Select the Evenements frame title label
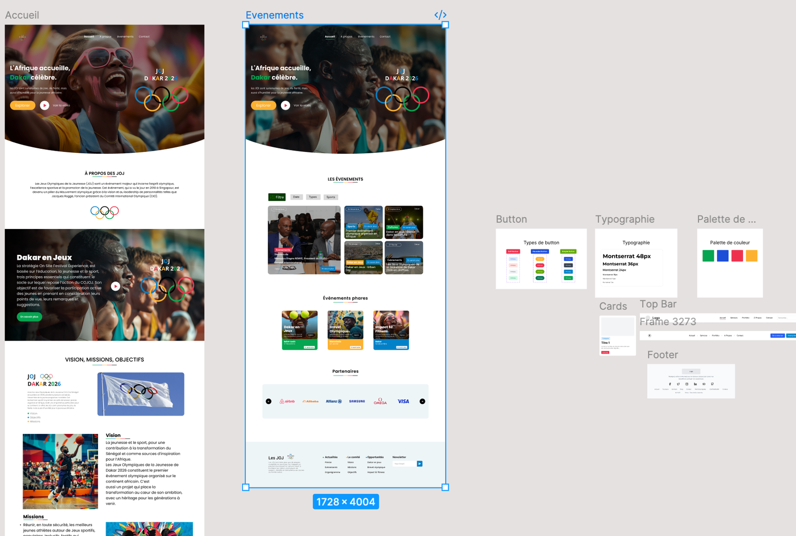 pyautogui.click(x=275, y=15)
